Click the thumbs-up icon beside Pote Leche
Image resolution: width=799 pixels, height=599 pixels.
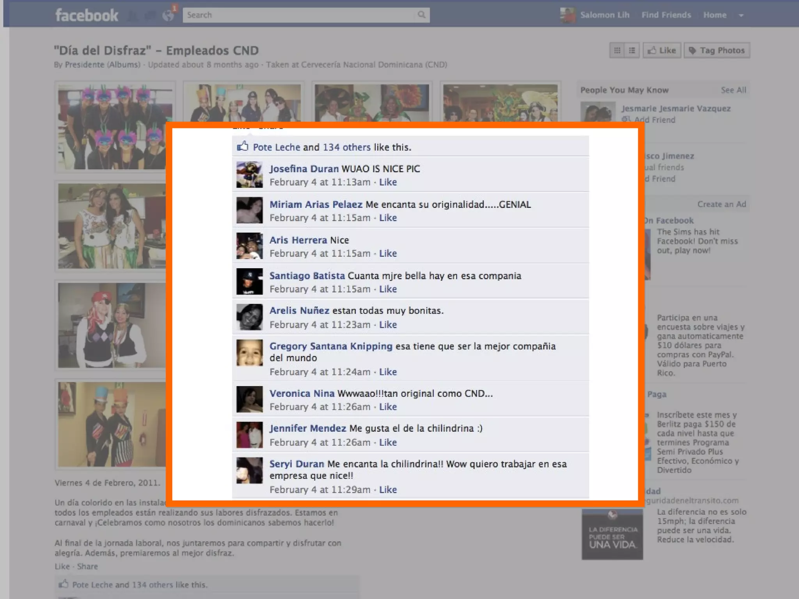pos(242,147)
